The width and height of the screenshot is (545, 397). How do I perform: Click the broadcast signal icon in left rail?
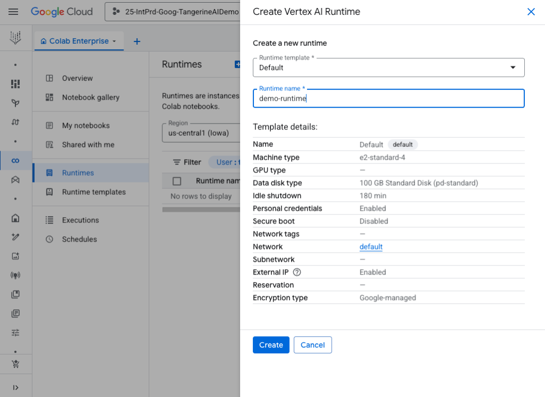[x=15, y=275]
